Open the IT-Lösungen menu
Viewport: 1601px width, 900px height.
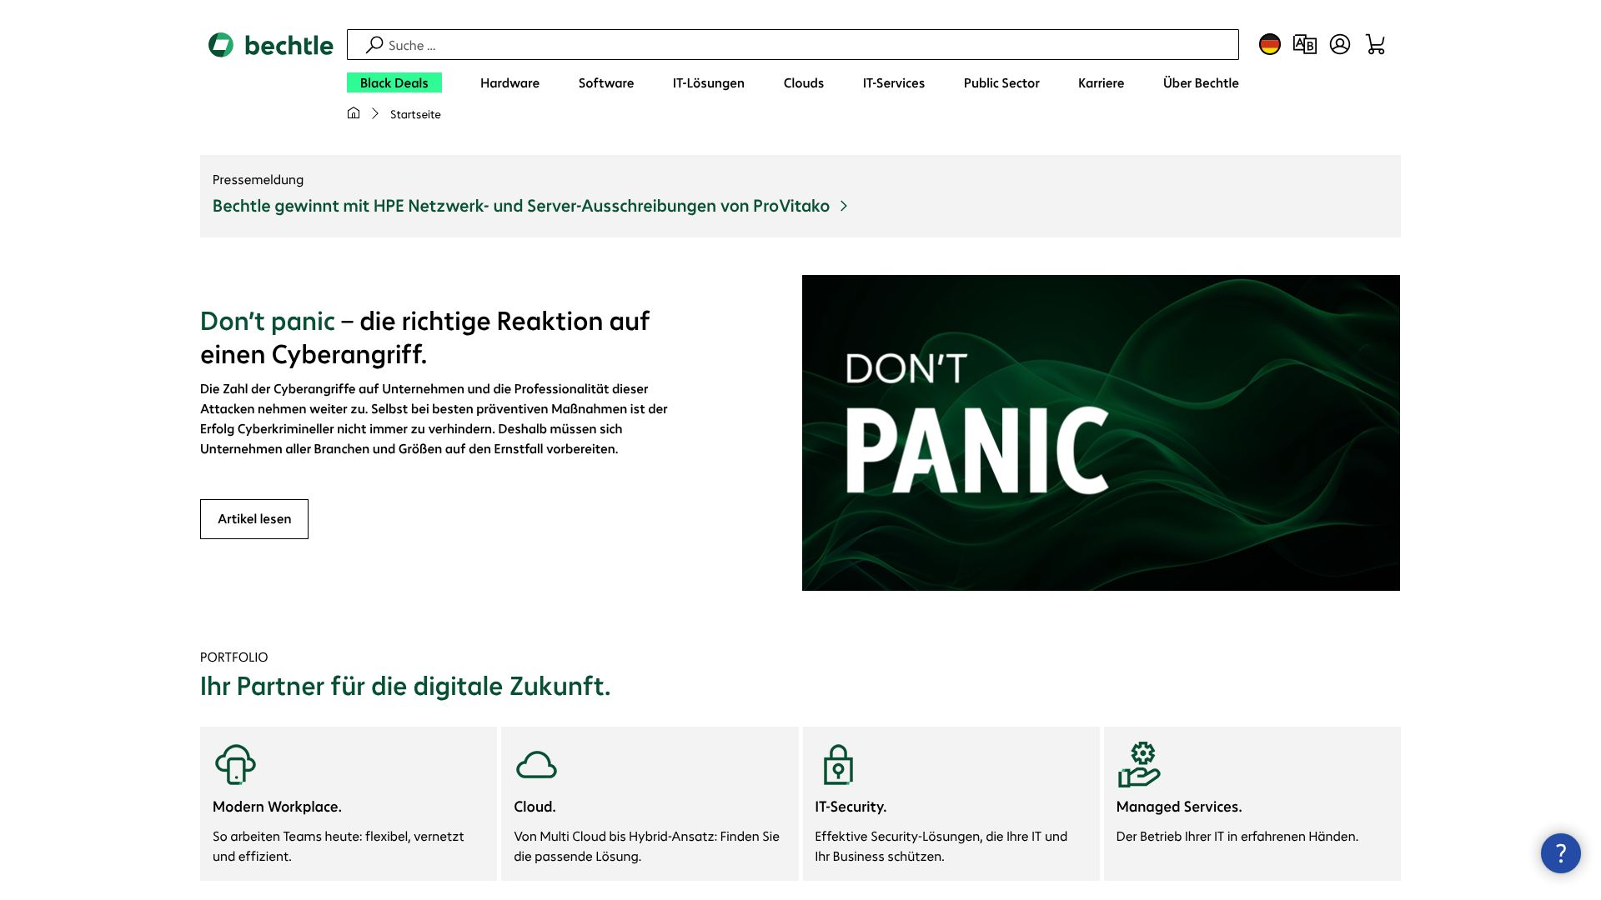pyautogui.click(x=708, y=82)
